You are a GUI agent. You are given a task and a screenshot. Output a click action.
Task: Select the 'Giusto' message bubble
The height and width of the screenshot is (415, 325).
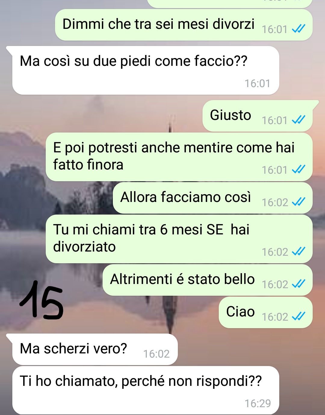point(258,116)
